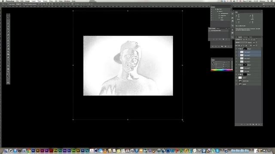Click the lock all padlock icon
This screenshot has height=154, width=275.
(246, 45)
